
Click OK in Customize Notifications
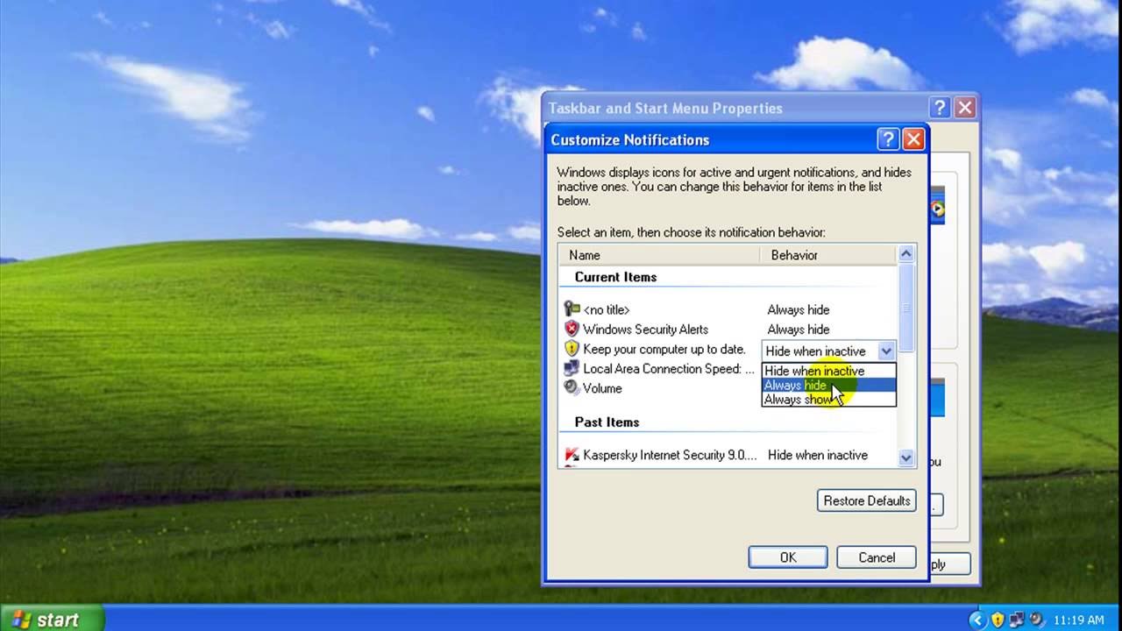pyautogui.click(x=788, y=557)
